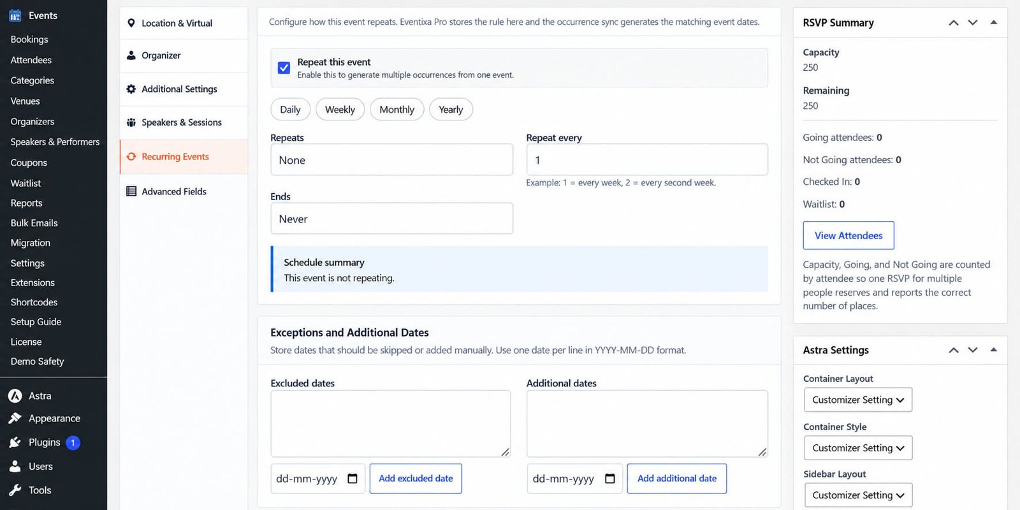Click the Appearance paintbrush icon
Screen dimensions: 1020x510
(x=15, y=418)
